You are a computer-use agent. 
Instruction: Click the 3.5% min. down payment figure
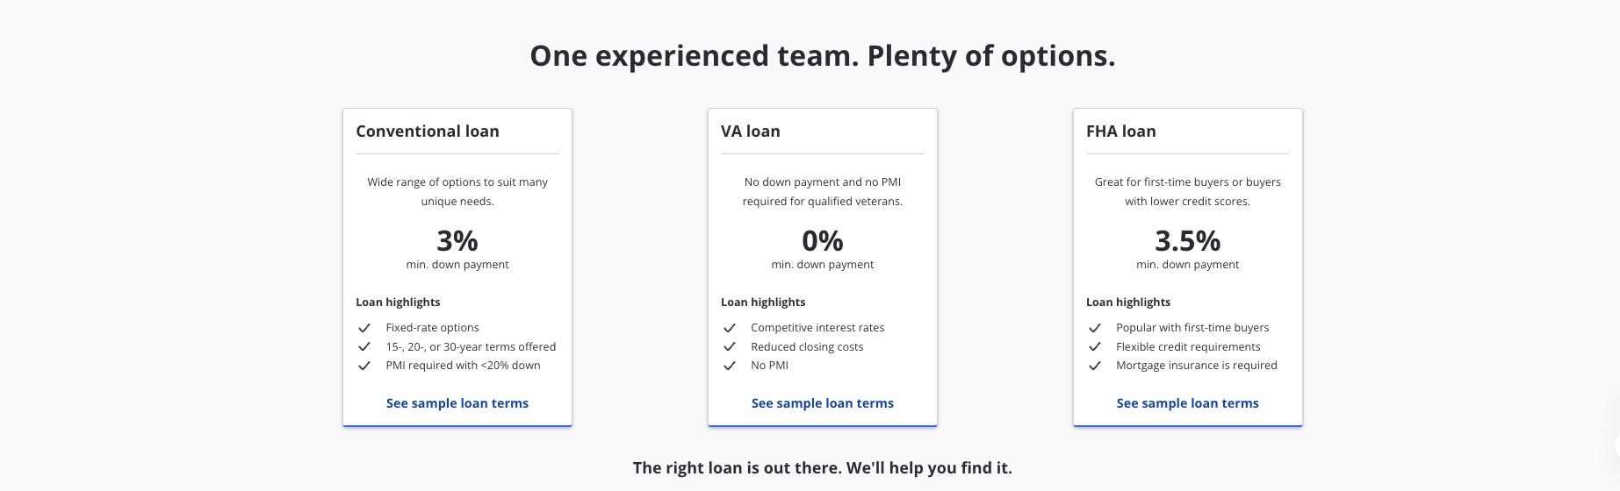coord(1188,240)
